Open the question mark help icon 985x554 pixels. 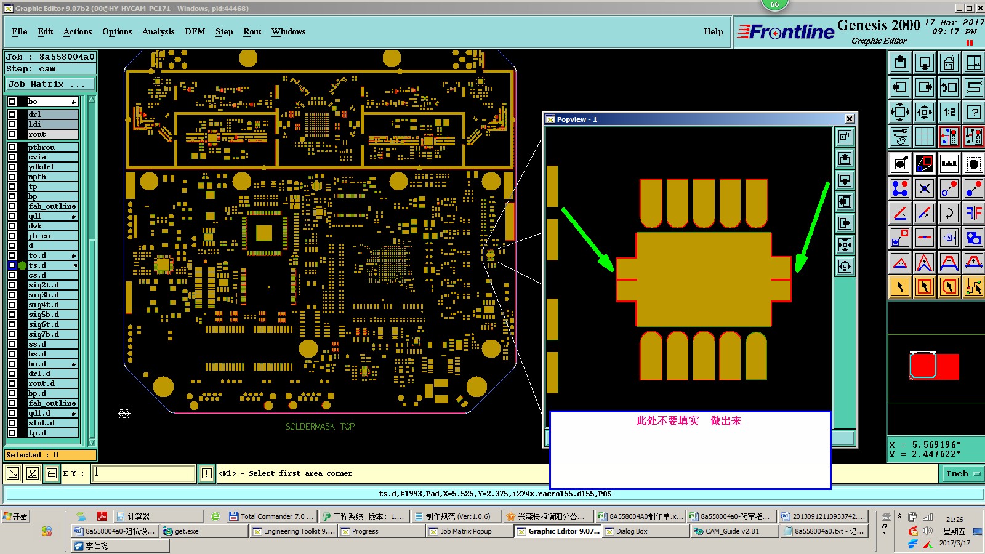(x=973, y=112)
